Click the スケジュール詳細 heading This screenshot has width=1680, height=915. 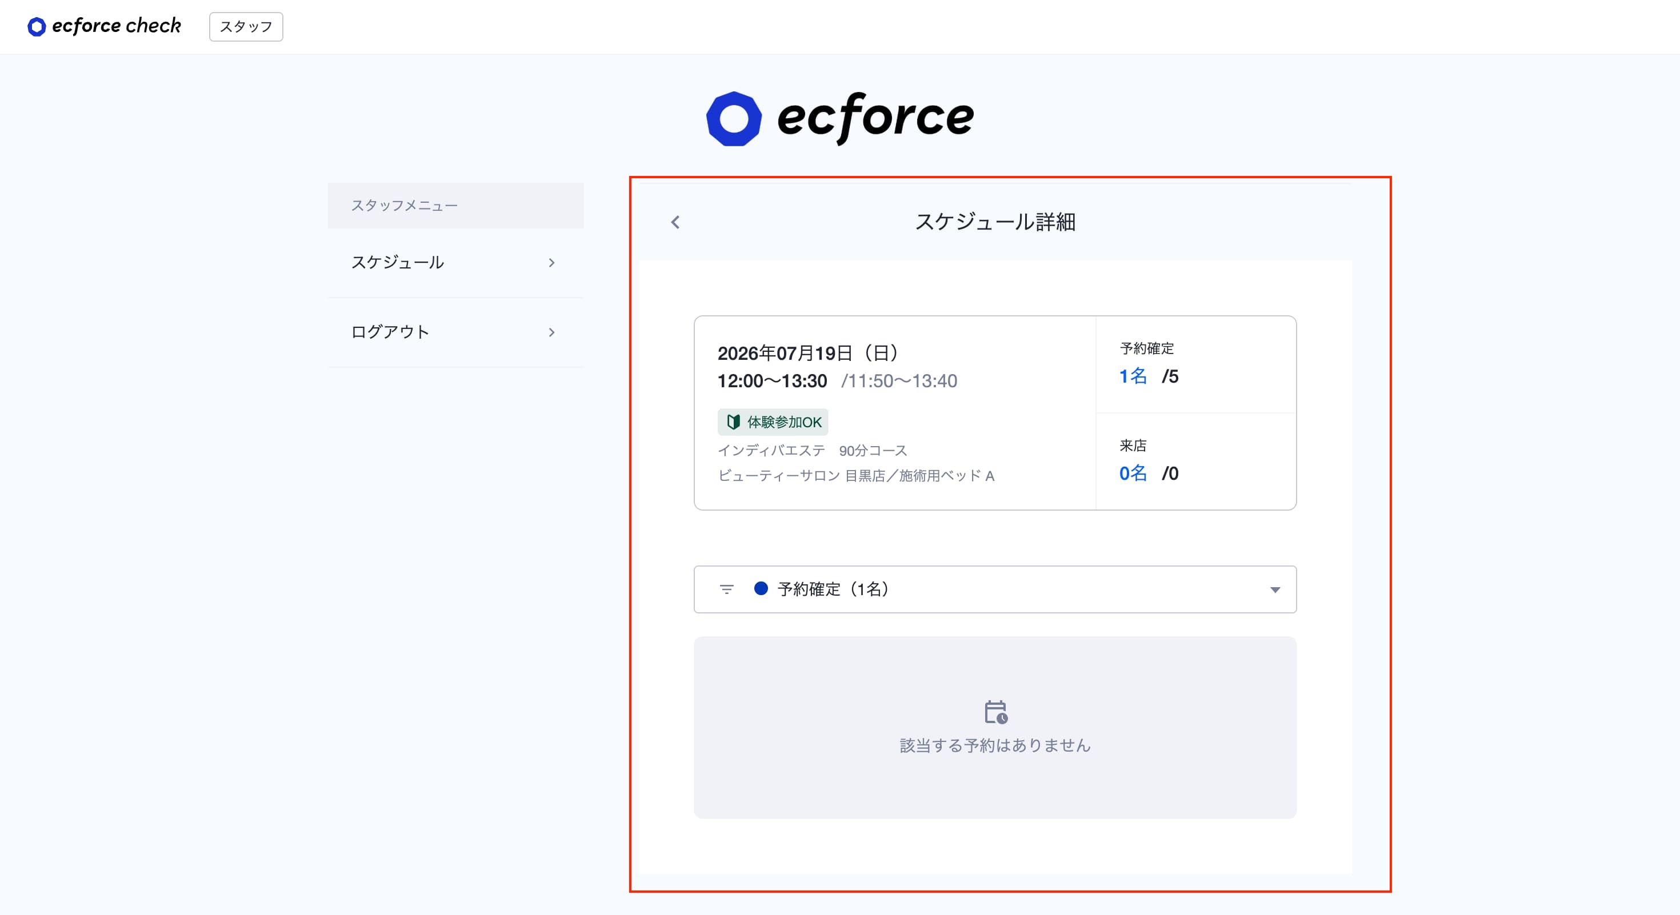click(995, 222)
